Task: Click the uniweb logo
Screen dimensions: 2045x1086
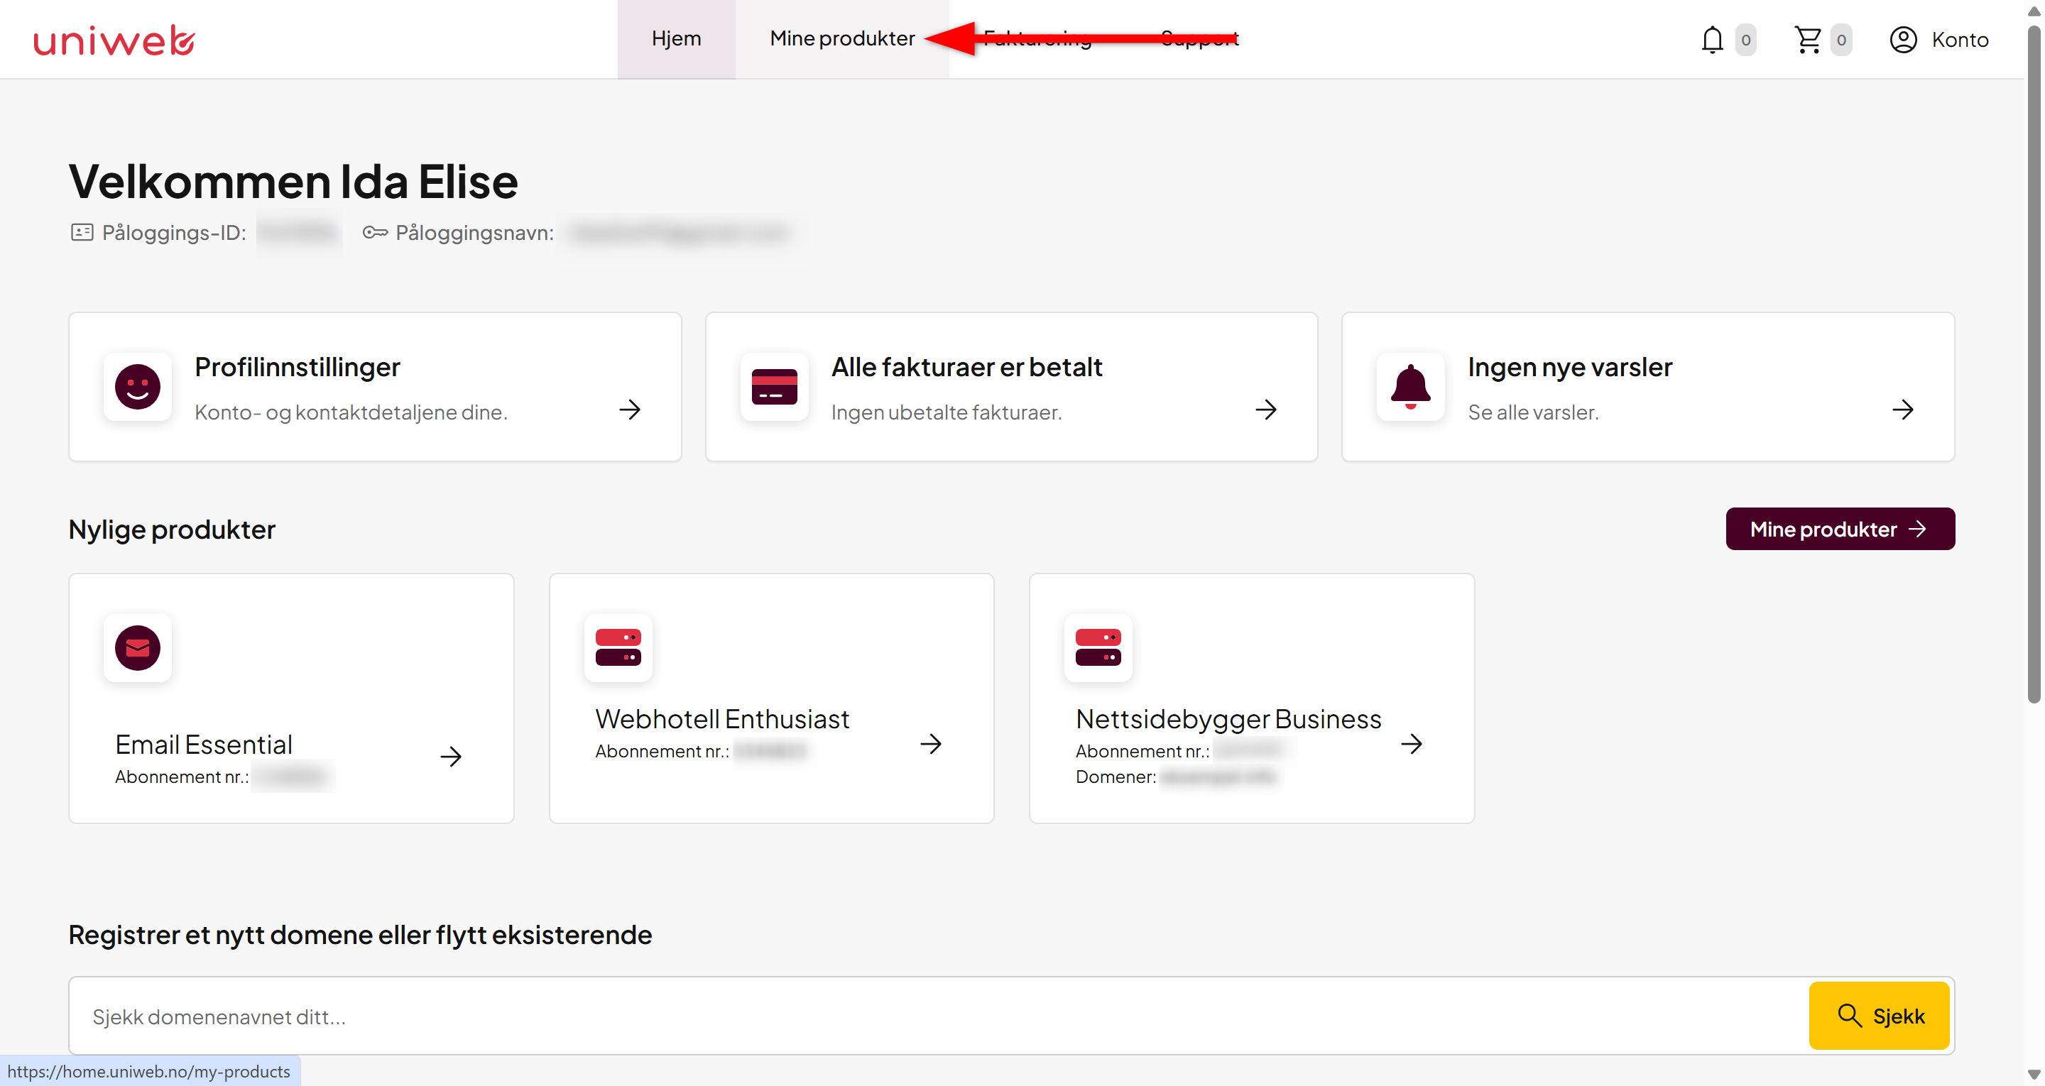Action: pyautogui.click(x=114, y=40)
